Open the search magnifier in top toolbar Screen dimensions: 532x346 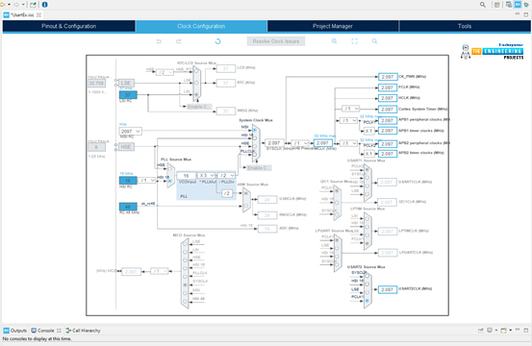(483, 5)
